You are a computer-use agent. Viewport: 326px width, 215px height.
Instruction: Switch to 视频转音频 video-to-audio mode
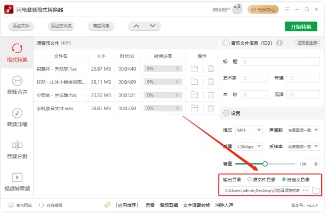[17, 182]
